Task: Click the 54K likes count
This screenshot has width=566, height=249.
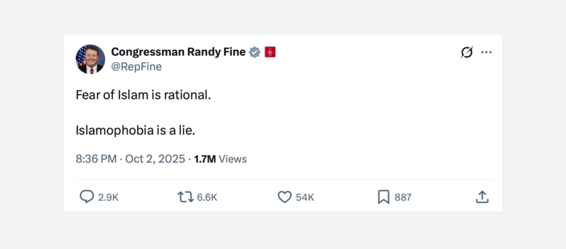Action: click(x=305, y=197)
